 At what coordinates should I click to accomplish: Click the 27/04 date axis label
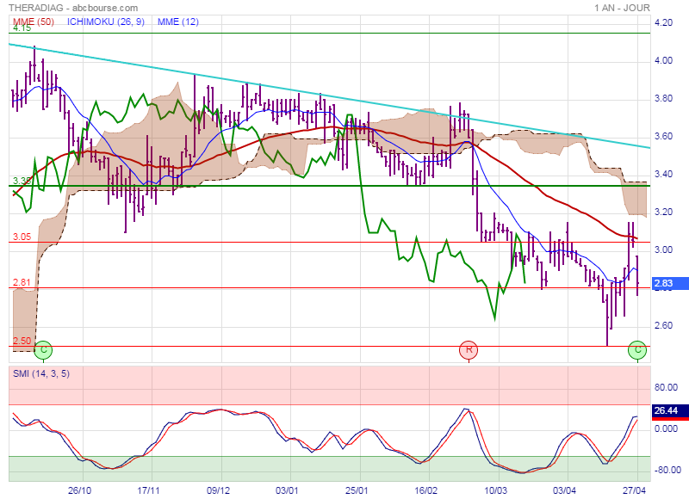tap(634, 490)
